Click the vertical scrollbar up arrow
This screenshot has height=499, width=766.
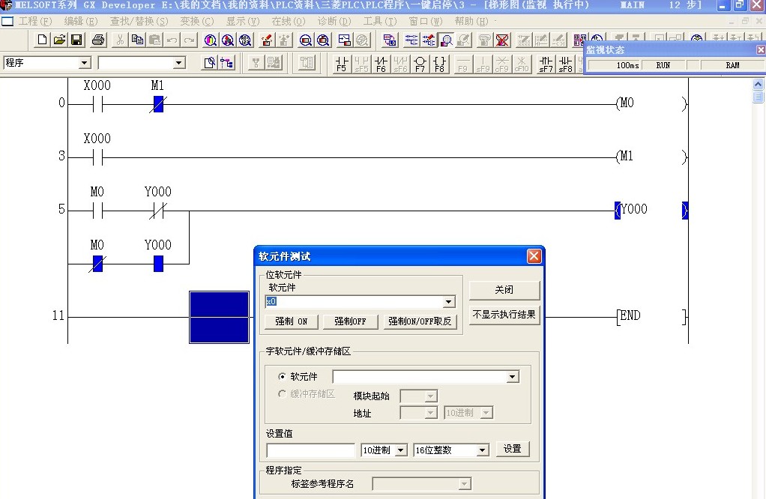[758, 84]
